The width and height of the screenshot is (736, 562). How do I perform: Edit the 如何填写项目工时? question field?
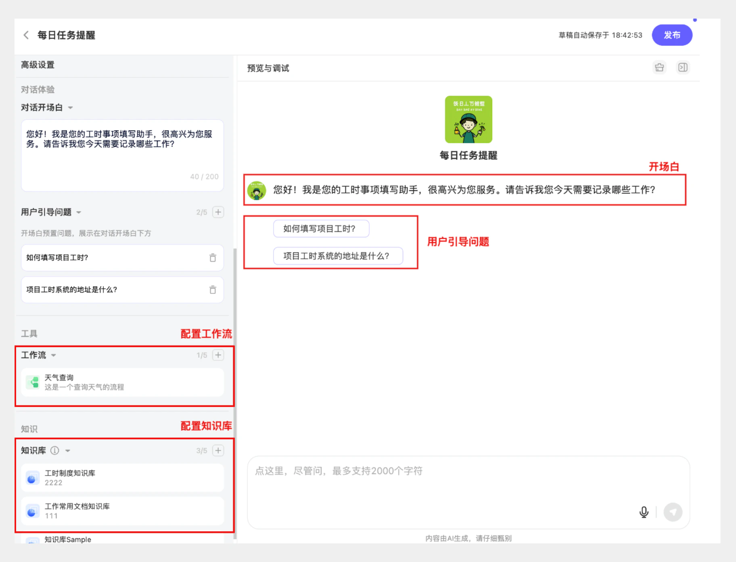pos(122,258)
